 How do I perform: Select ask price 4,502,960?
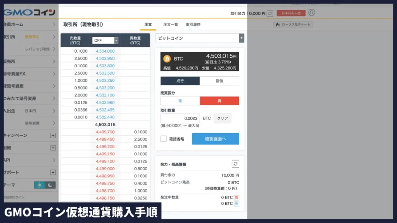tap(105, 102)
